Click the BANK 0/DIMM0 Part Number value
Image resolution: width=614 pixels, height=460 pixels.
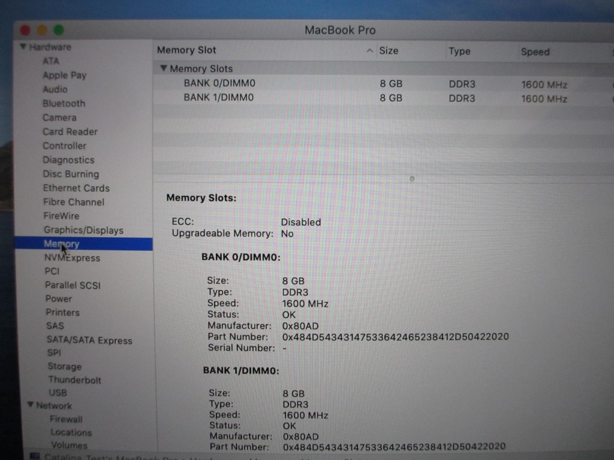pos(396,337)
